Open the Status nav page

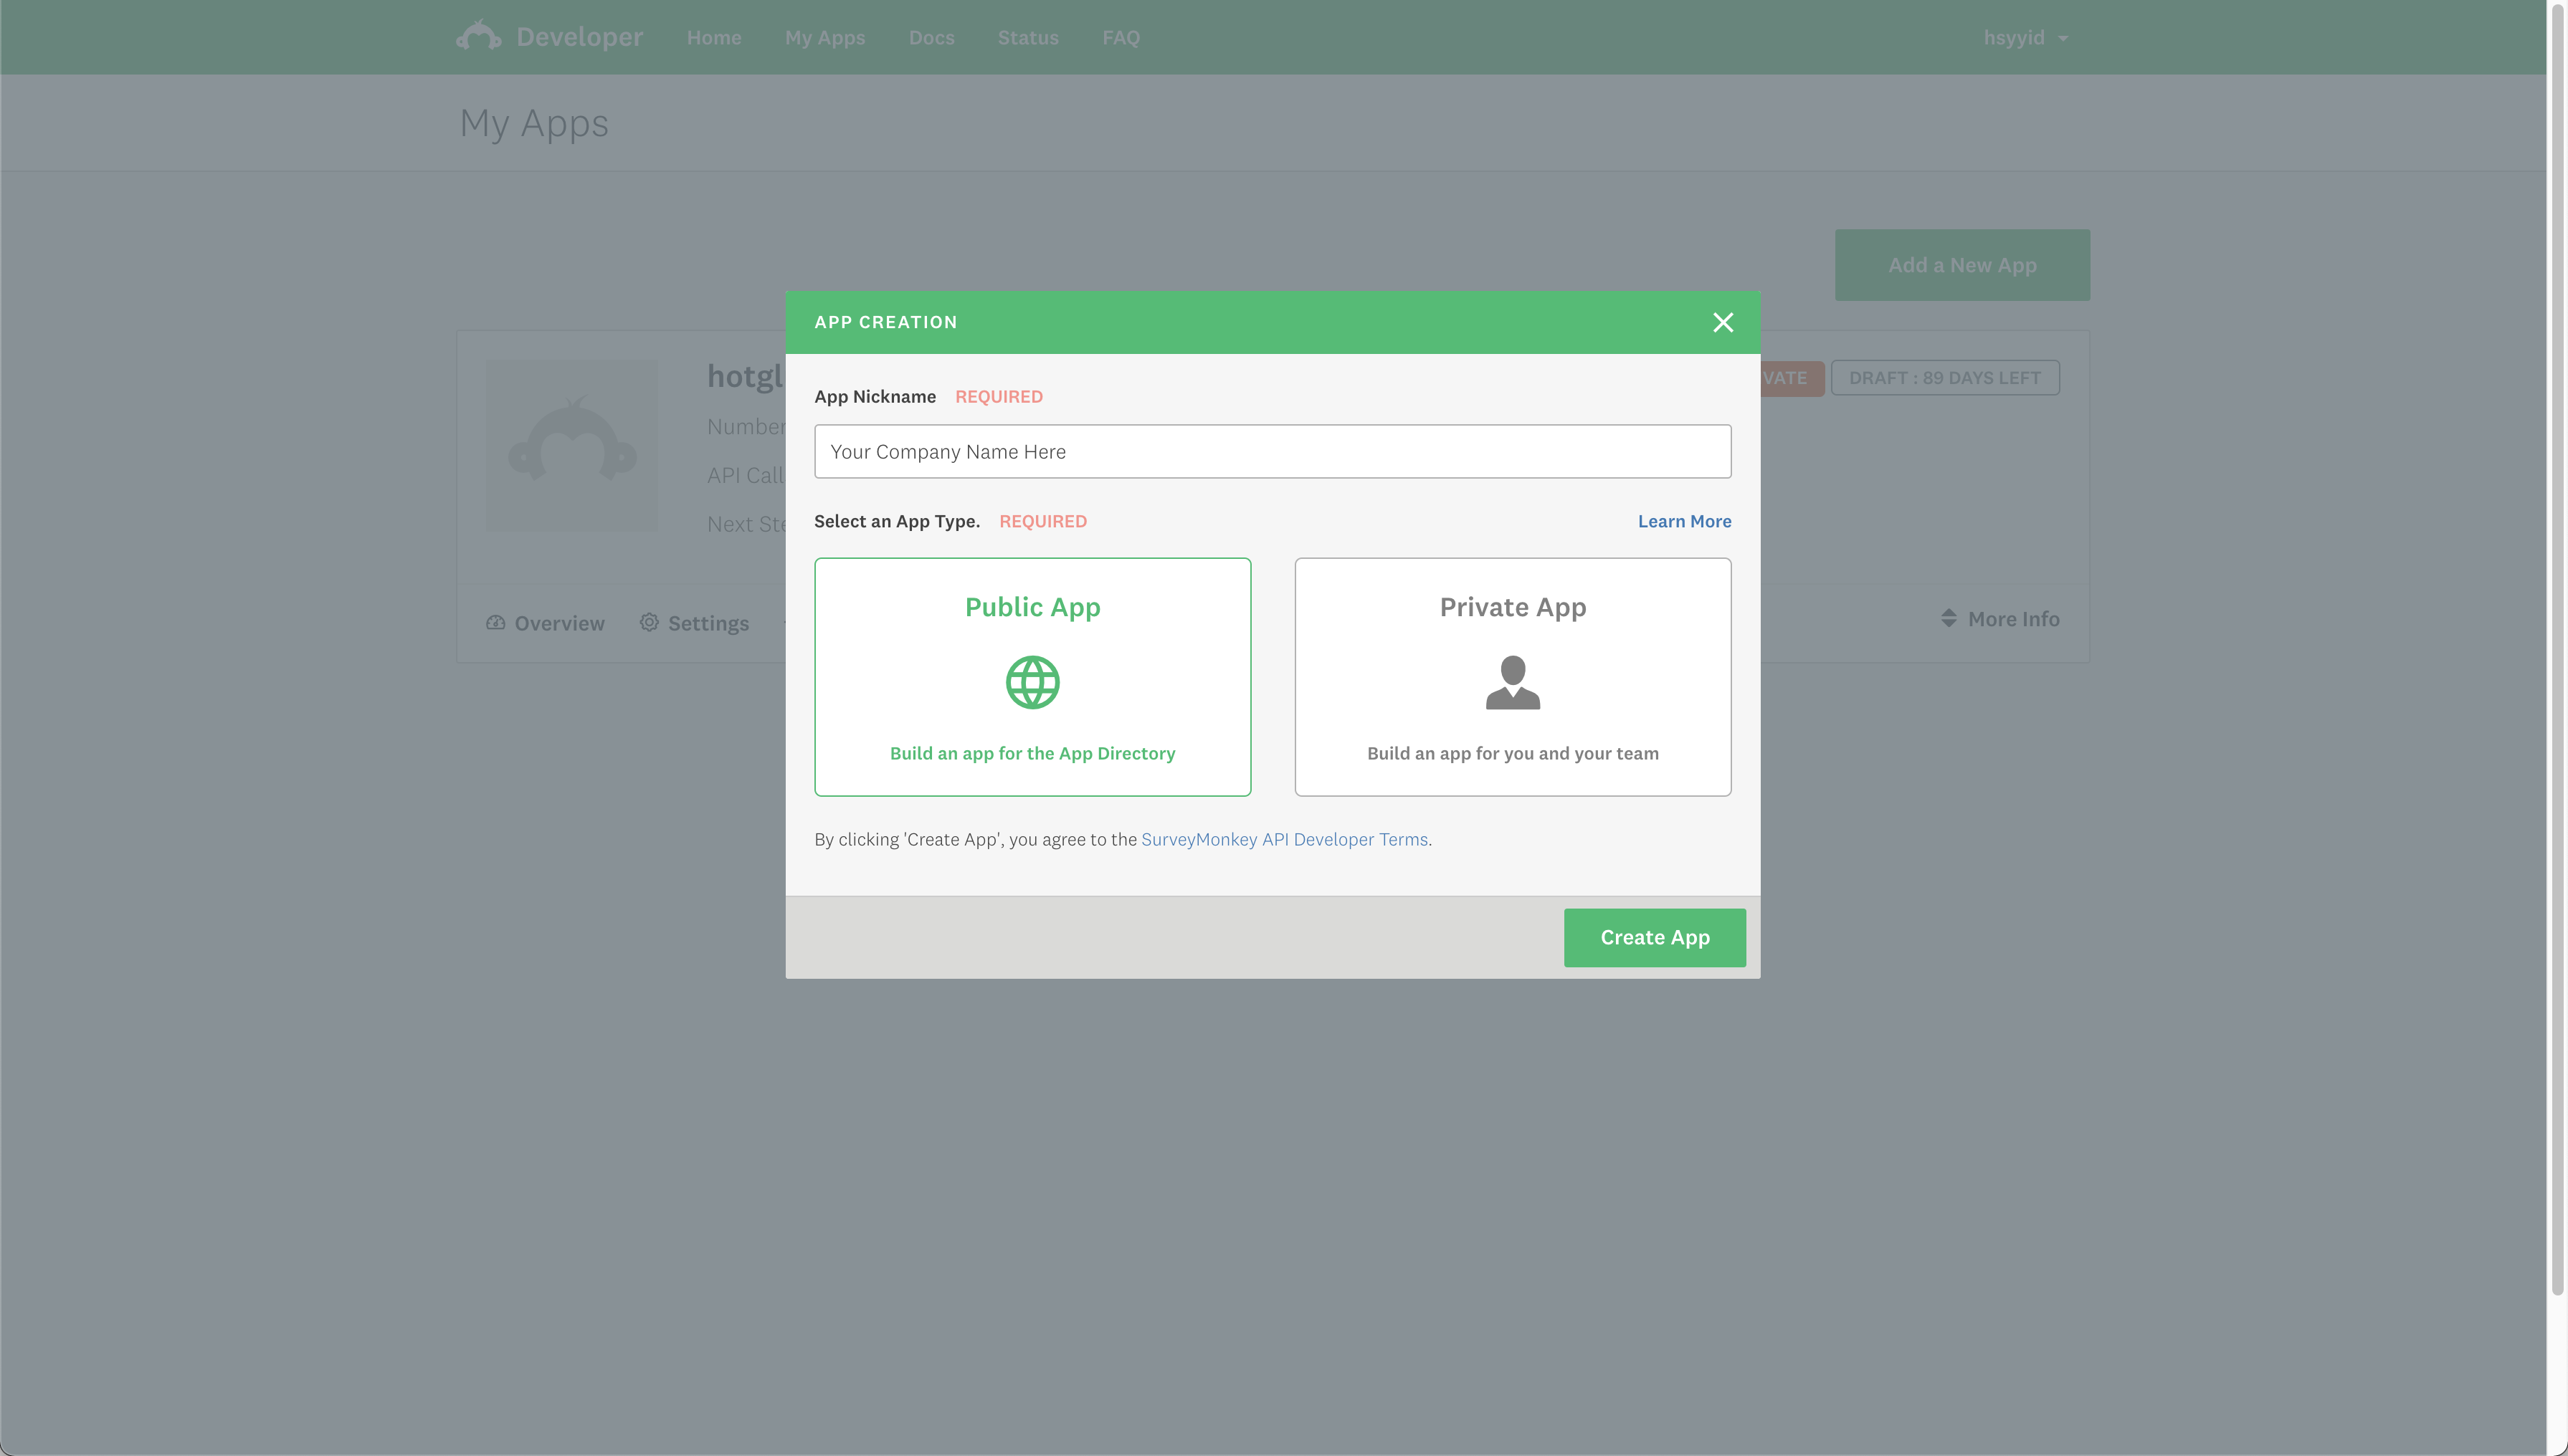click(x=1027, y=38)
